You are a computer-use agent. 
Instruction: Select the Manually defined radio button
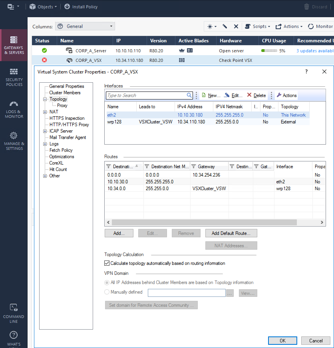107,292
